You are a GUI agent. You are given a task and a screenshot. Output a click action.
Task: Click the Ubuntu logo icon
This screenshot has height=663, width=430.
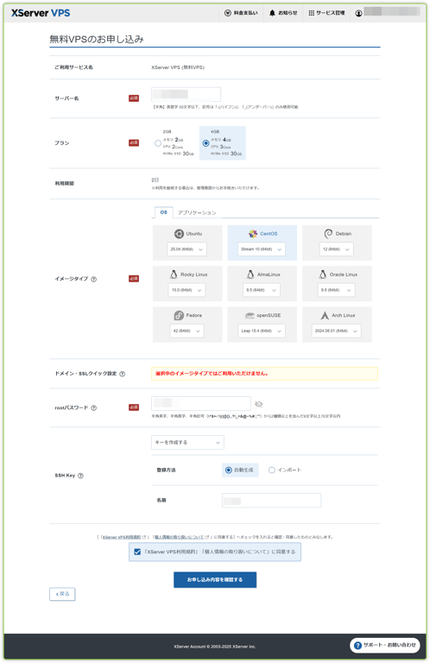pyautogui.click(x=179, y=234)
